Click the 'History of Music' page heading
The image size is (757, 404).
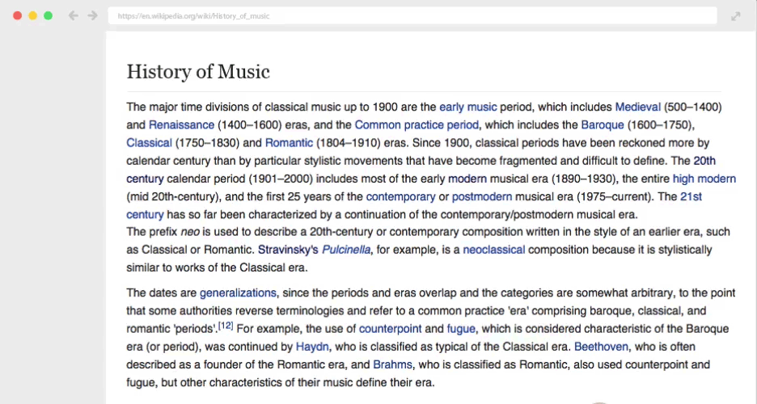[198, 72]
